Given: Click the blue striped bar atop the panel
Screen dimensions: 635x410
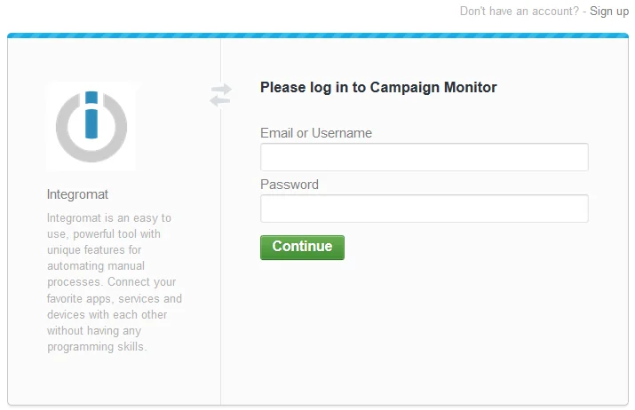Looking at the screenshot, I should [318, 35].
